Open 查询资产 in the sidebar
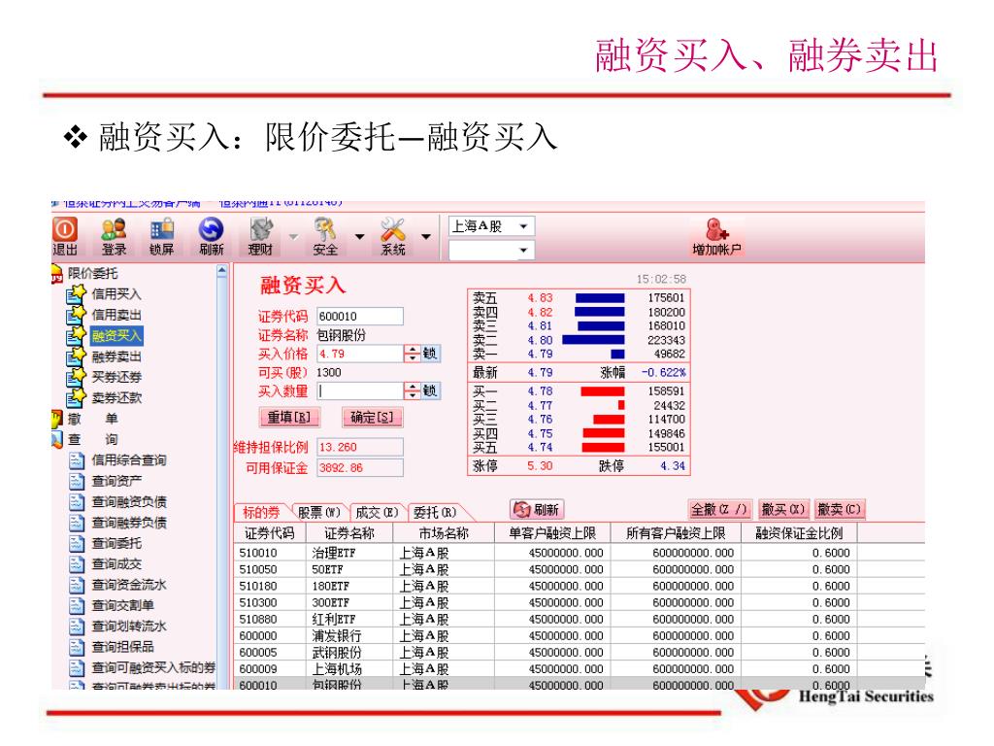 tap(116, 481)
